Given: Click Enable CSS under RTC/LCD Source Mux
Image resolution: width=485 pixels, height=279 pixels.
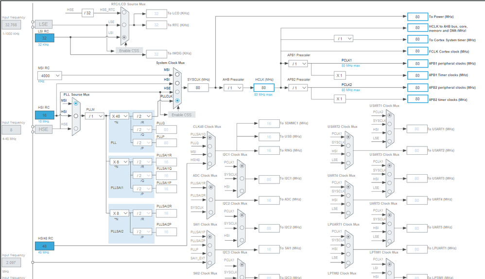Looking at the screenshot, I should 129,50.
